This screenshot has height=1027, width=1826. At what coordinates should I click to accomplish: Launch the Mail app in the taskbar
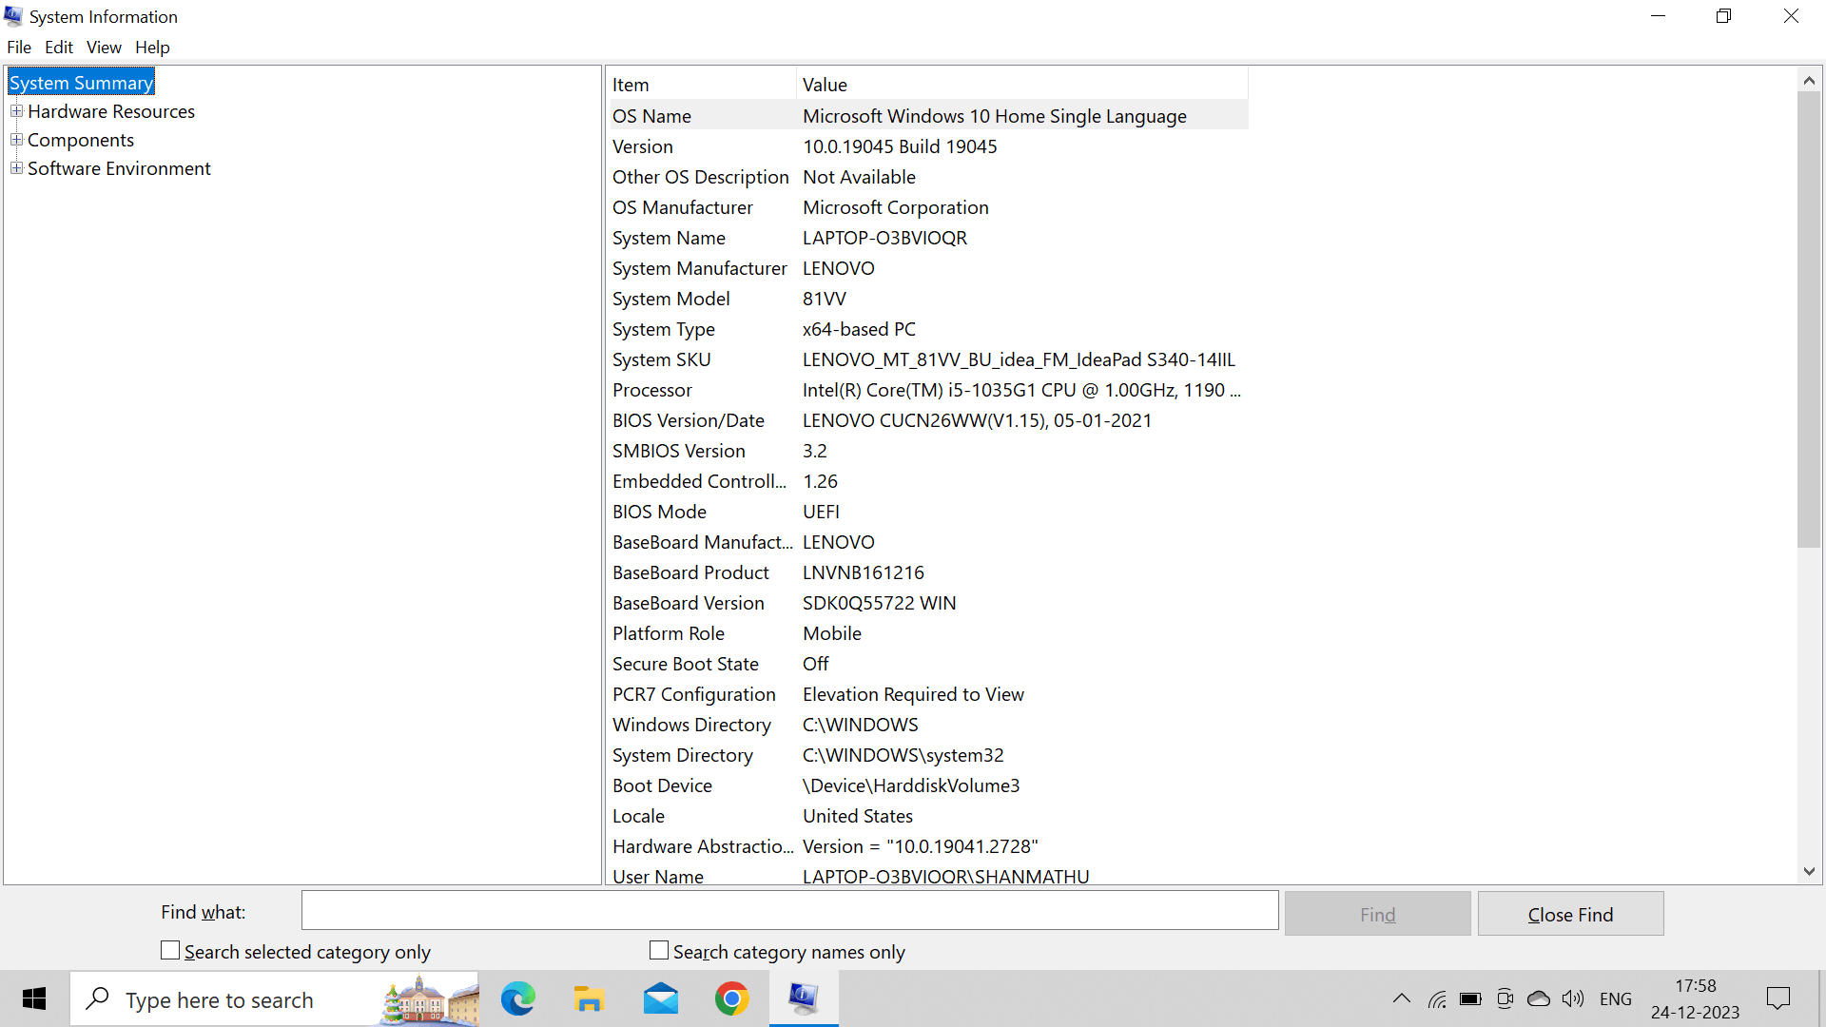(x=660, y=998)
